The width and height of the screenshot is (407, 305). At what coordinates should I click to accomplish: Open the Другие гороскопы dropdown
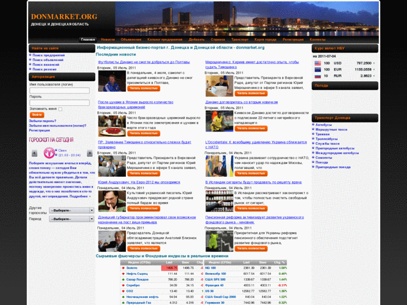point(72,210)
